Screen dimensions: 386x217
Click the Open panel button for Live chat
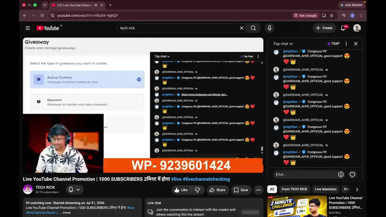point(250,212)
